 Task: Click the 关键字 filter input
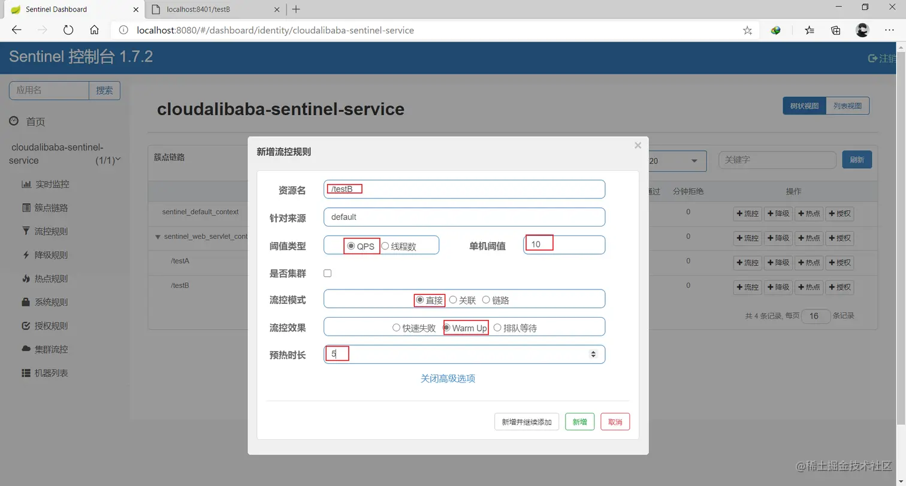[777, 160]
